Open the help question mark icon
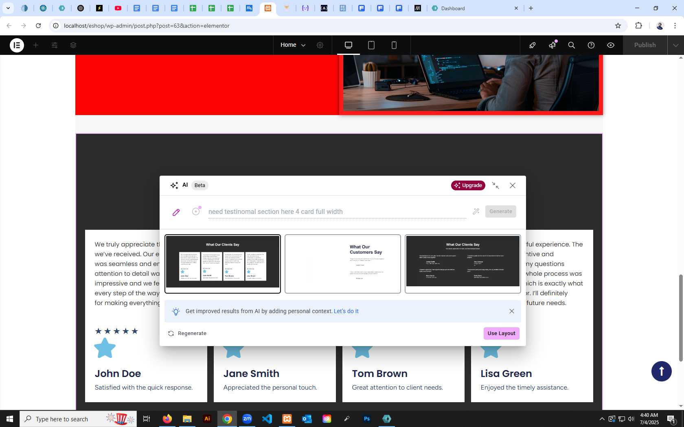Image resolution: width=684 pixels, height=427 pixels. pyautogui.click(x=591, y=45)
